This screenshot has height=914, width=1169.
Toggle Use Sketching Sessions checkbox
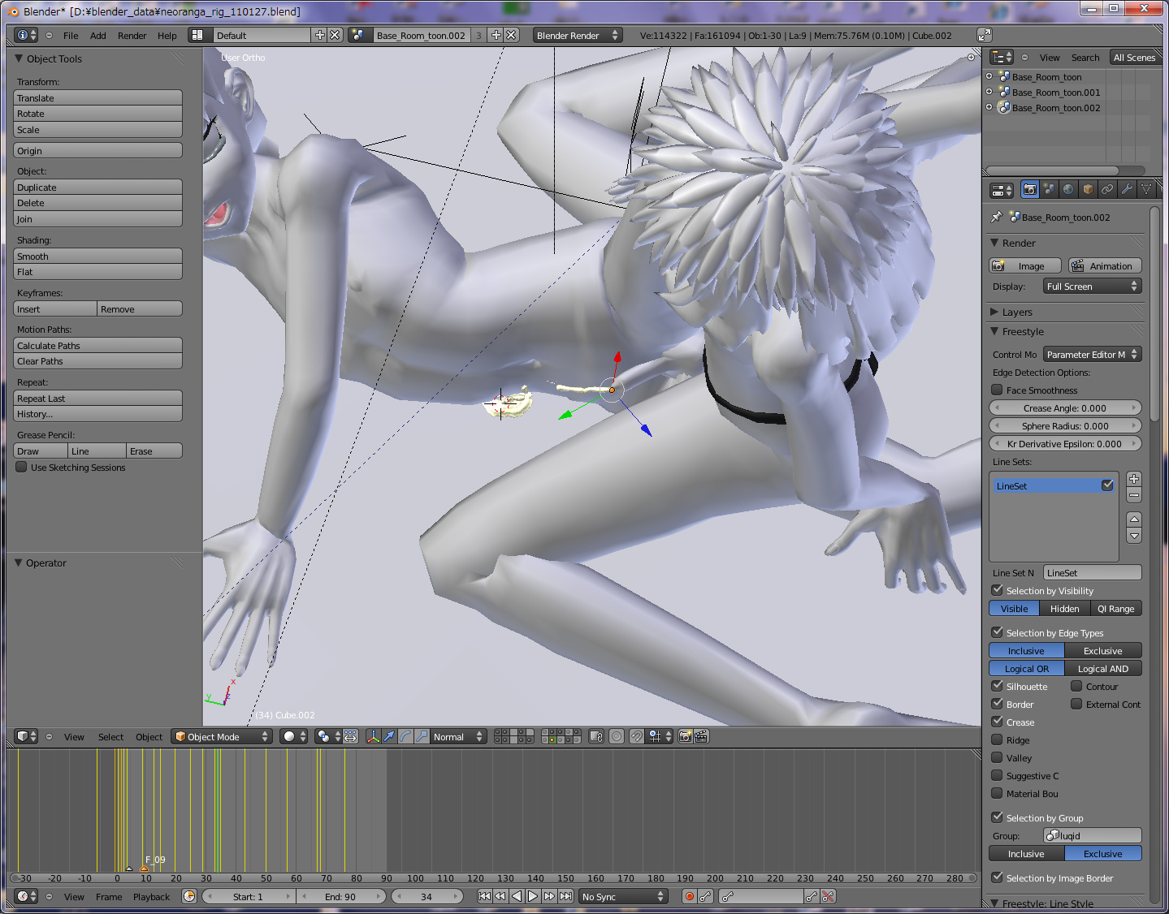coord(22,468)
